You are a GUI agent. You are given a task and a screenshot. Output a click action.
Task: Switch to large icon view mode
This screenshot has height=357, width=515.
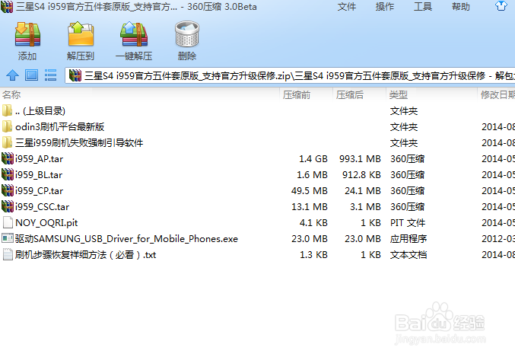(31, 75)
